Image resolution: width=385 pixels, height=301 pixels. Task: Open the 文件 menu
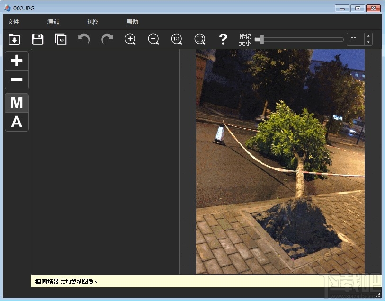tap(13, 21)
